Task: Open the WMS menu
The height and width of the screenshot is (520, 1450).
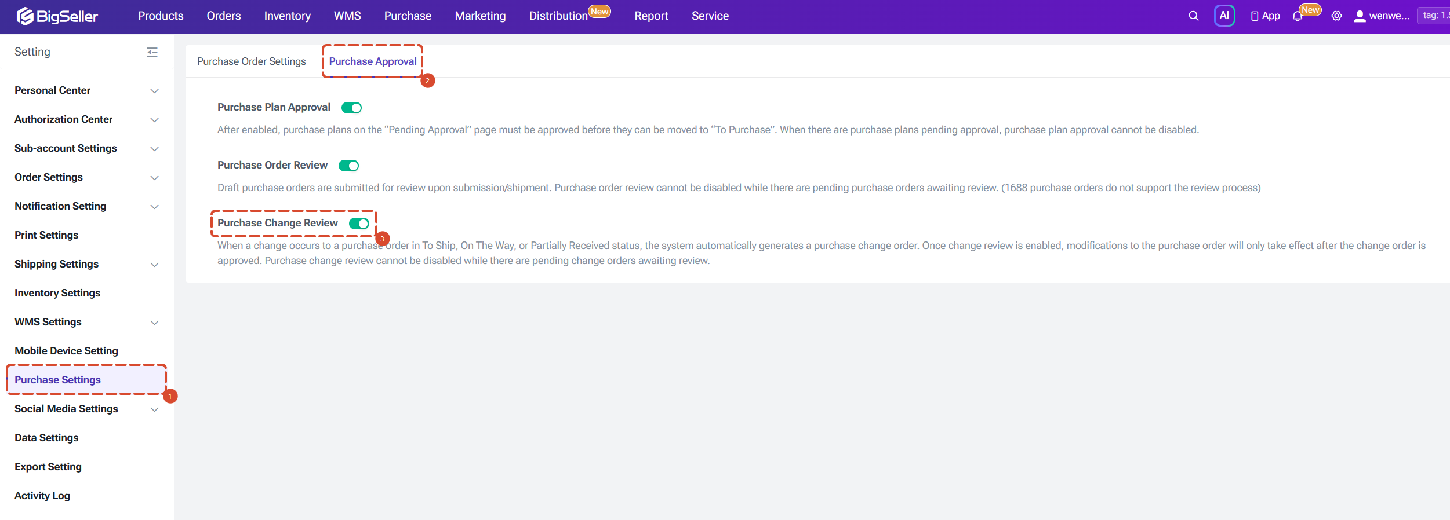Action: pyautogui.click(x=347, y=16)
